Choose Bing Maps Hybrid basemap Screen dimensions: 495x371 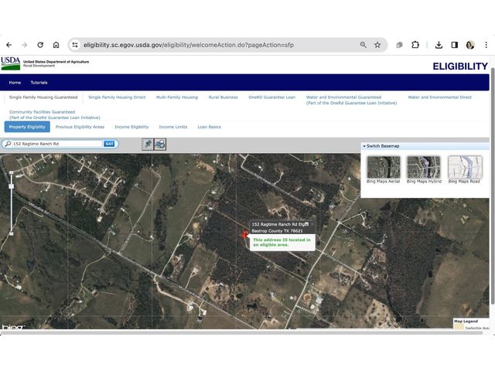tap(423, 169)
